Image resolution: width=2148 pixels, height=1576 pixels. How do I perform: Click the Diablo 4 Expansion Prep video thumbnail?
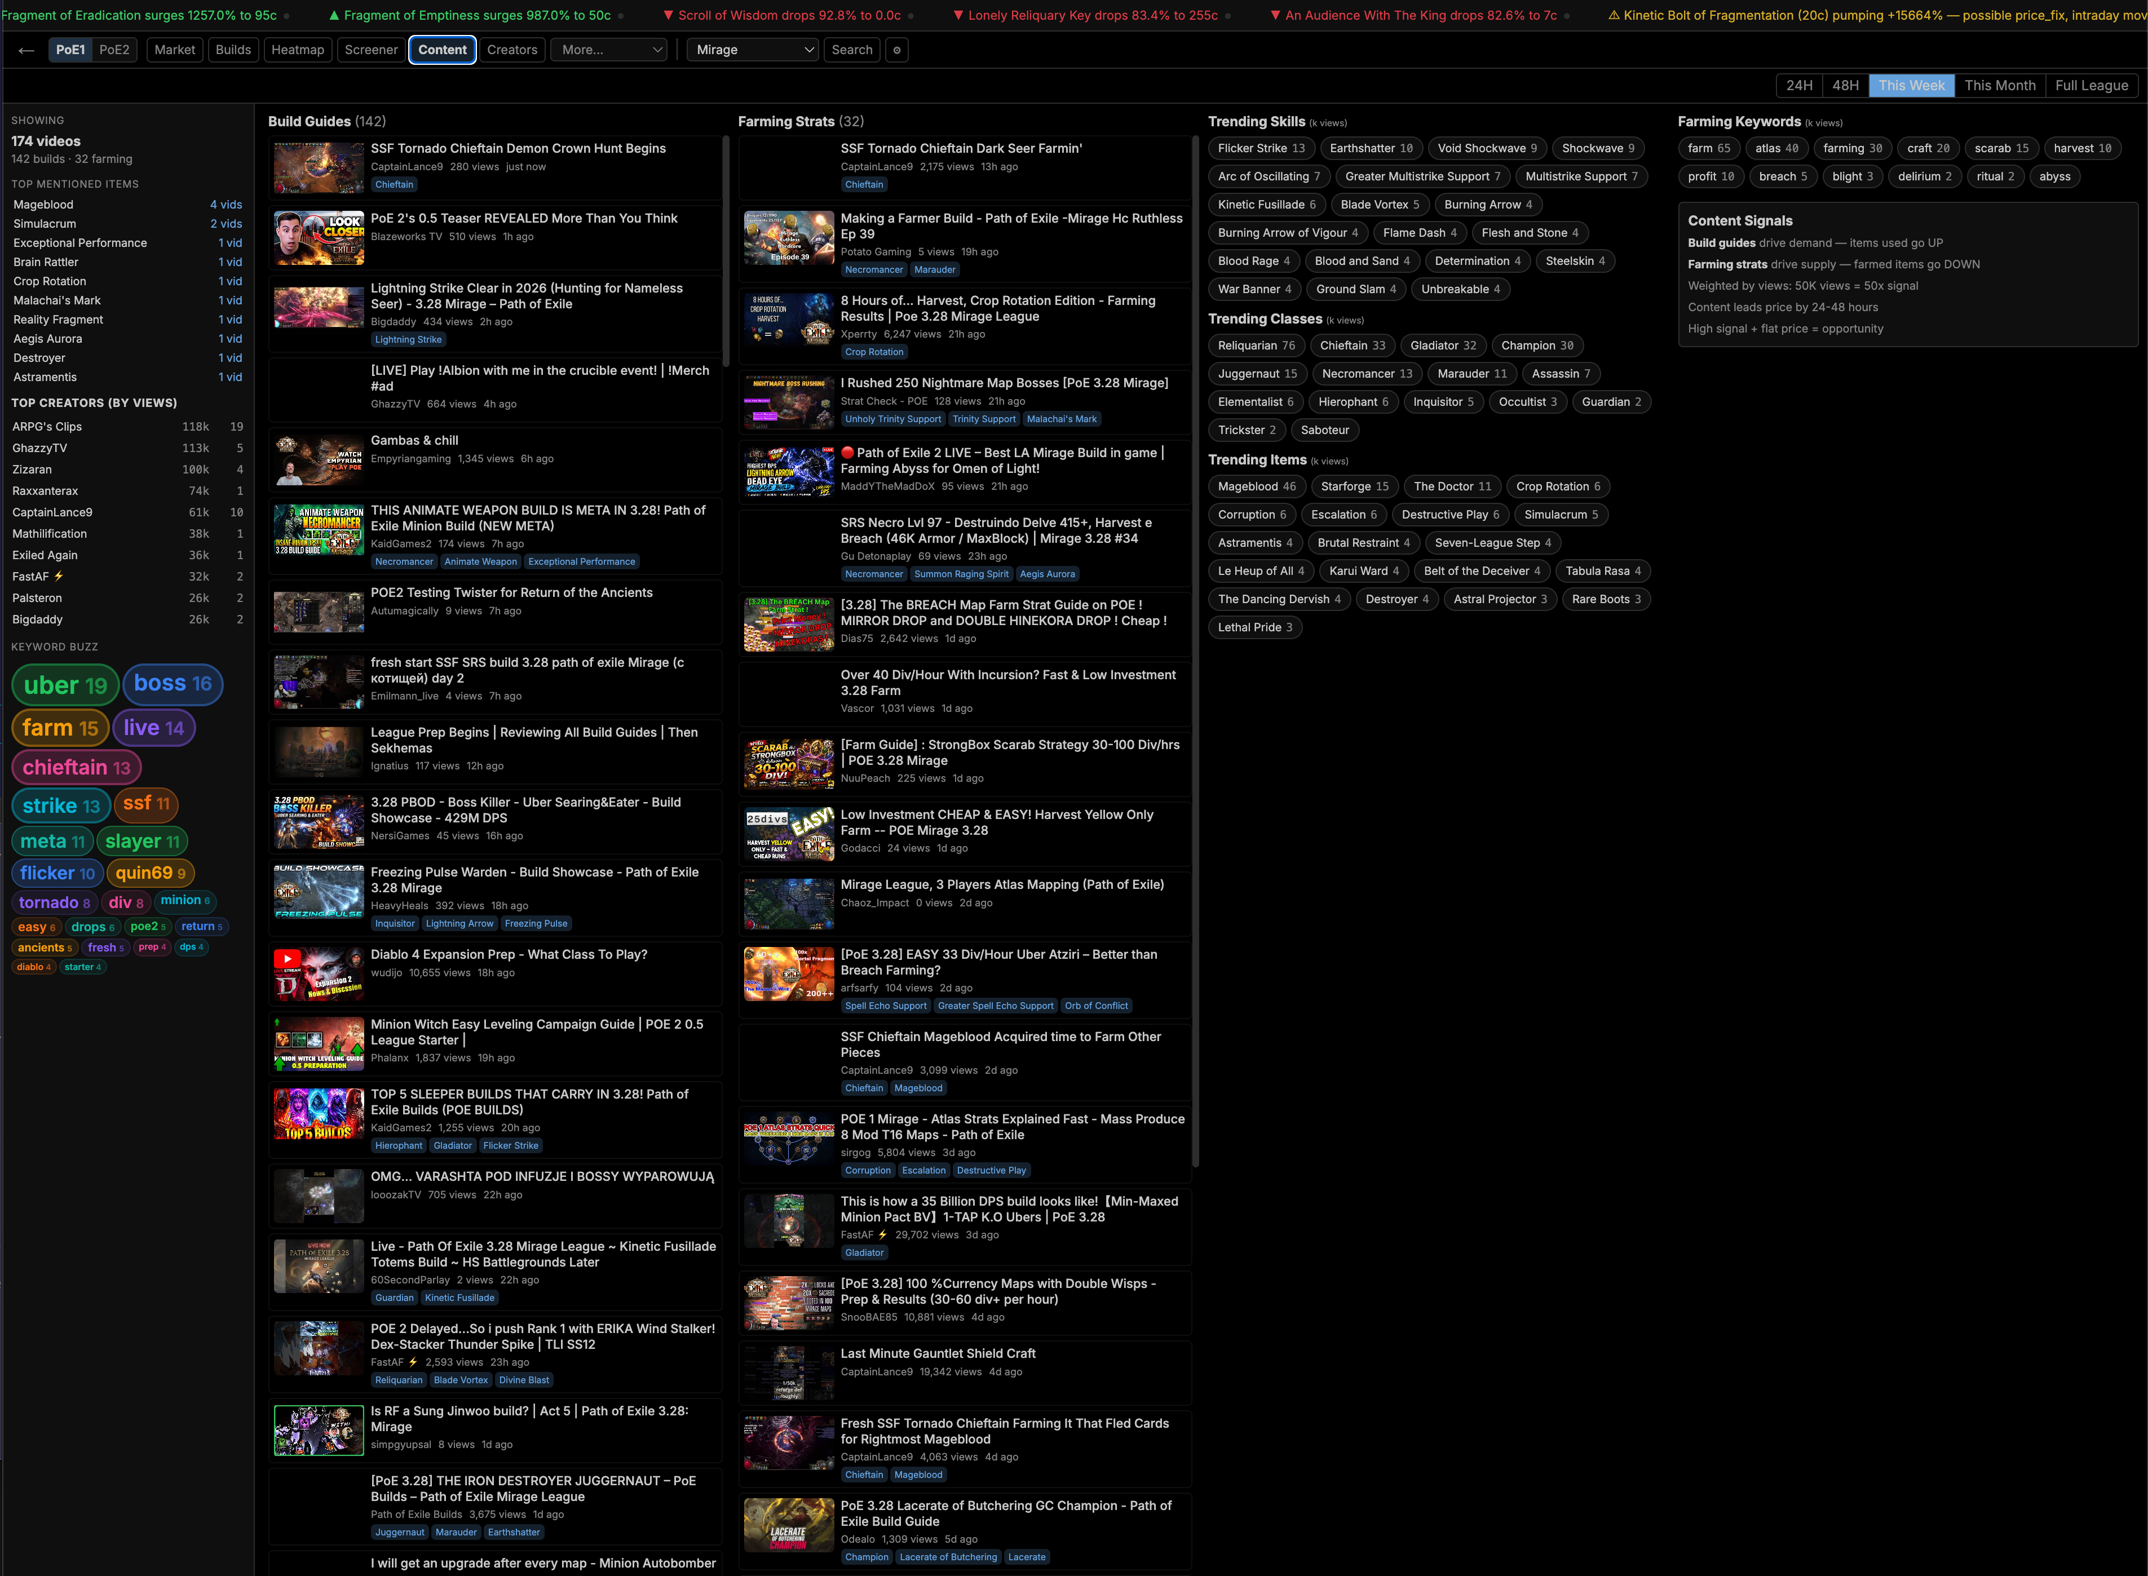(x=319, y=974)
